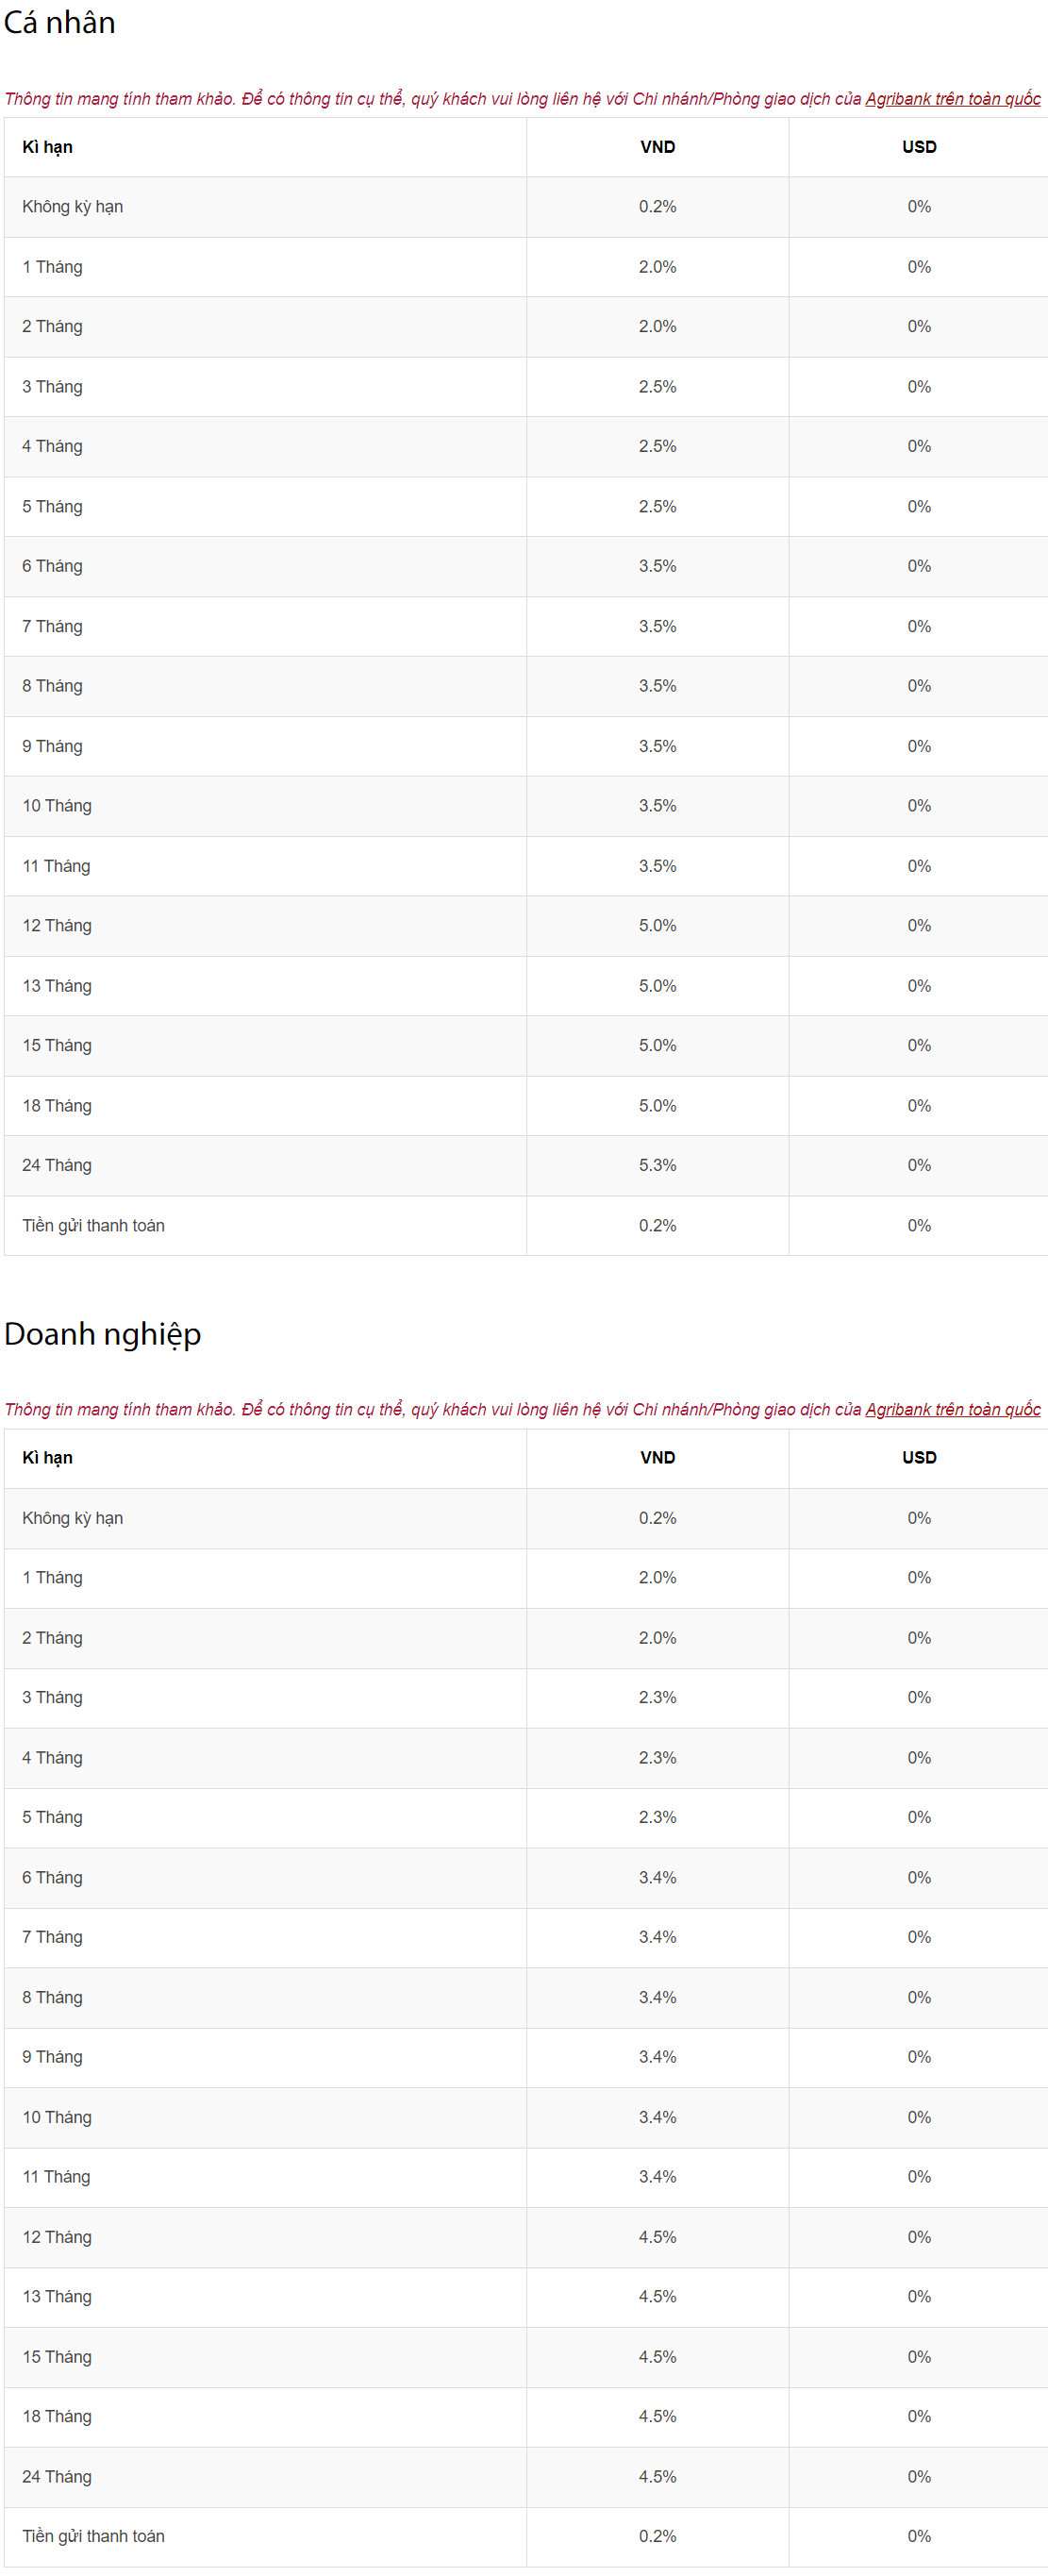
Task: Click the 3 Tháng VND rate of 2.3%
Action: click(x=657, y=1697)
